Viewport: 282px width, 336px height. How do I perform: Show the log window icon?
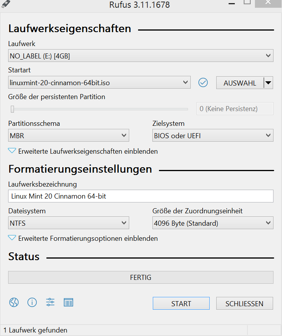pos(68,302)
